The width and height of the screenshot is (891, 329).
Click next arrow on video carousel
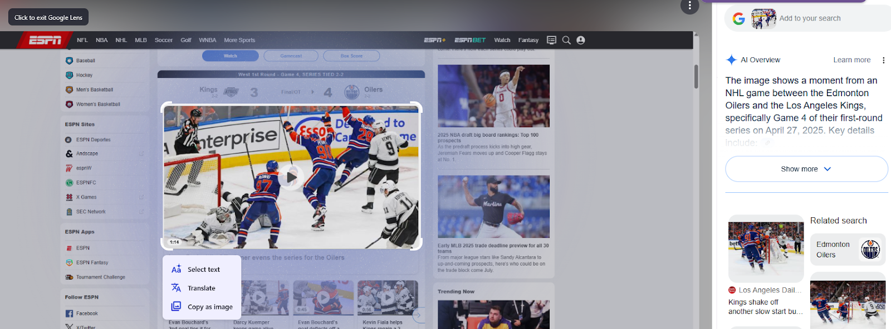(418, 315)
